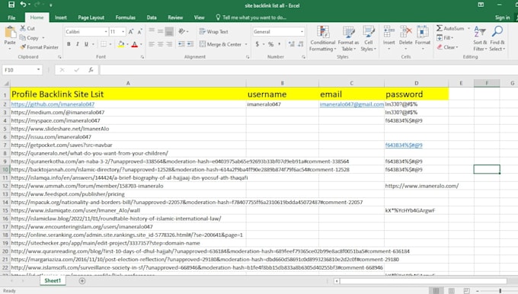Decrease the cell indent
518x294 pixels.
[x=181, y=44]
